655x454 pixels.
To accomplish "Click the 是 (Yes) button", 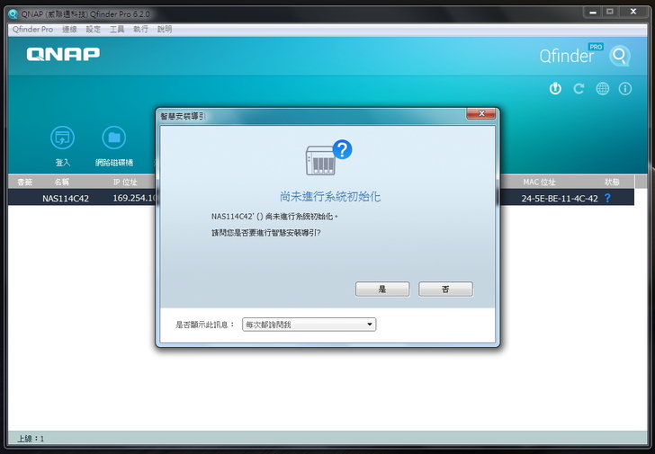I will pos(382,289).
